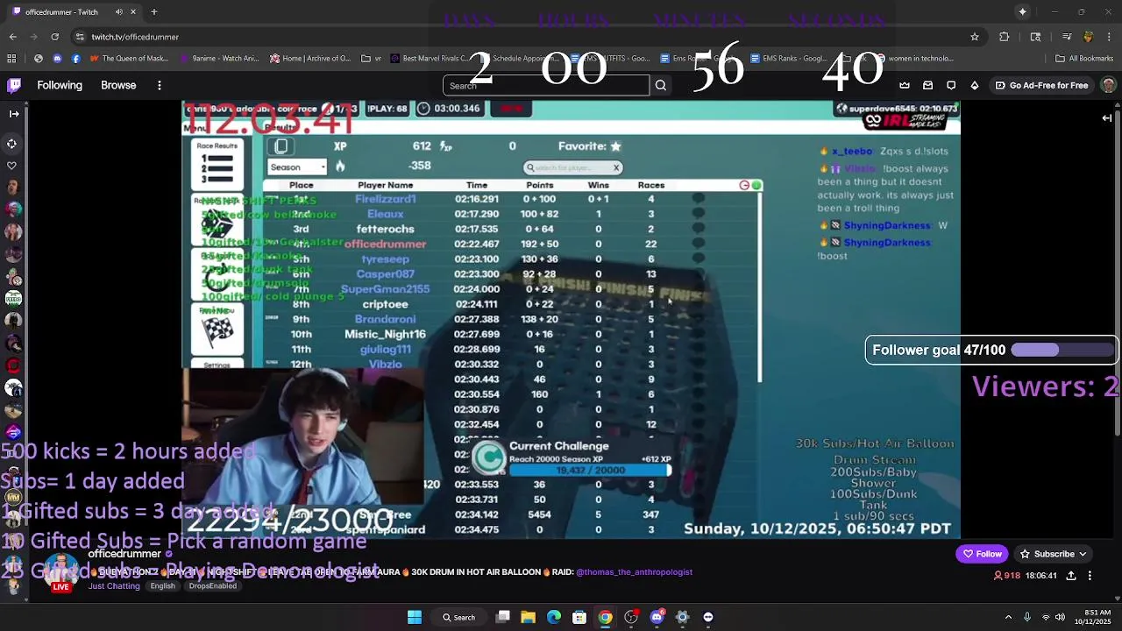Open the Prime Loot crown icon
The width and height of the screenshot is (1122, 631).
[905, 85]
